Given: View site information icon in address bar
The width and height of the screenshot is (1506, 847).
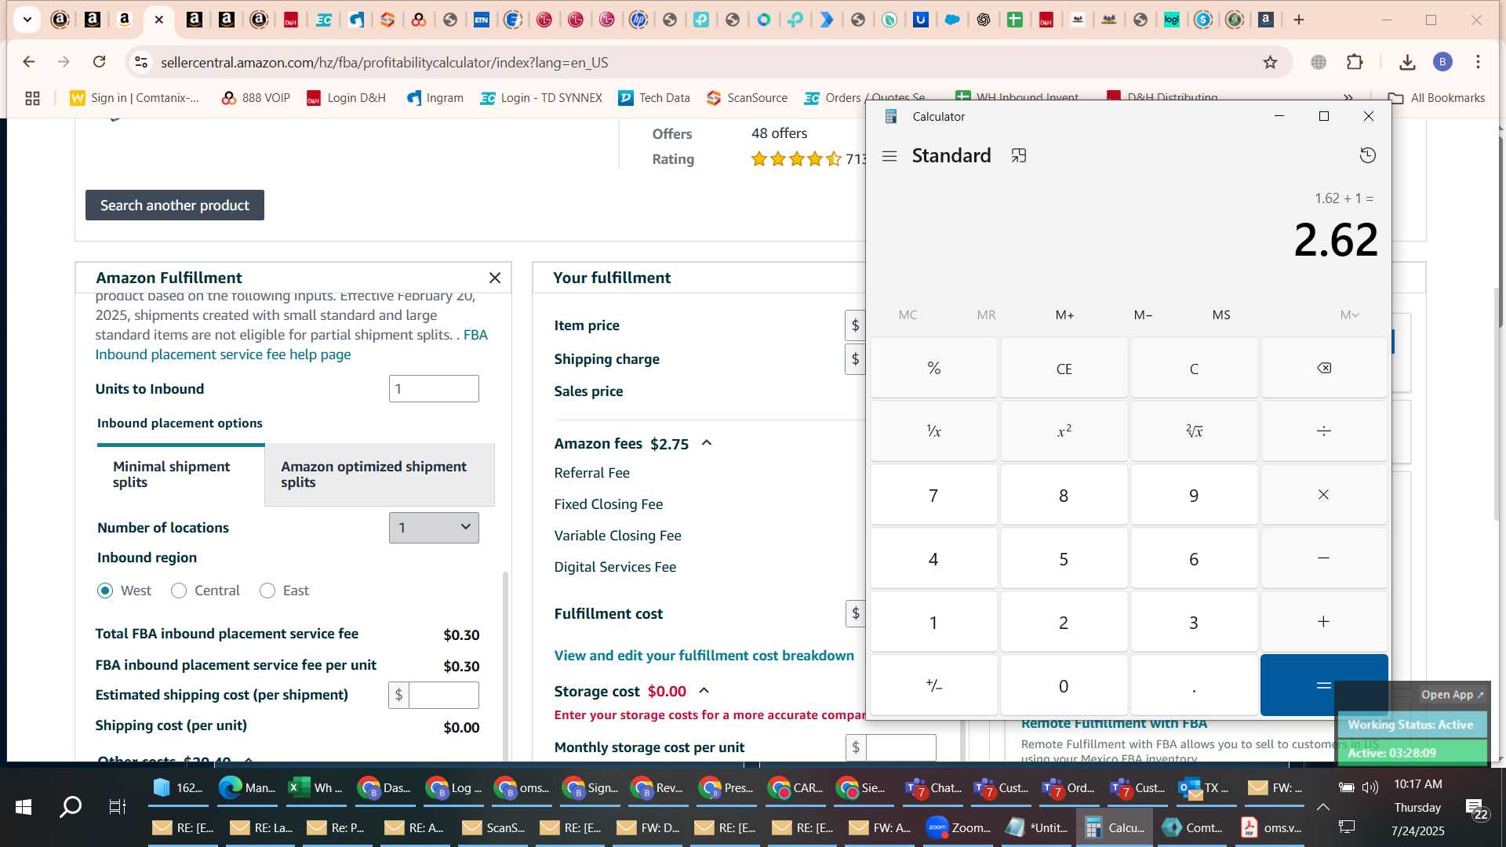Looking at the screenshot, I should [140, 62].
